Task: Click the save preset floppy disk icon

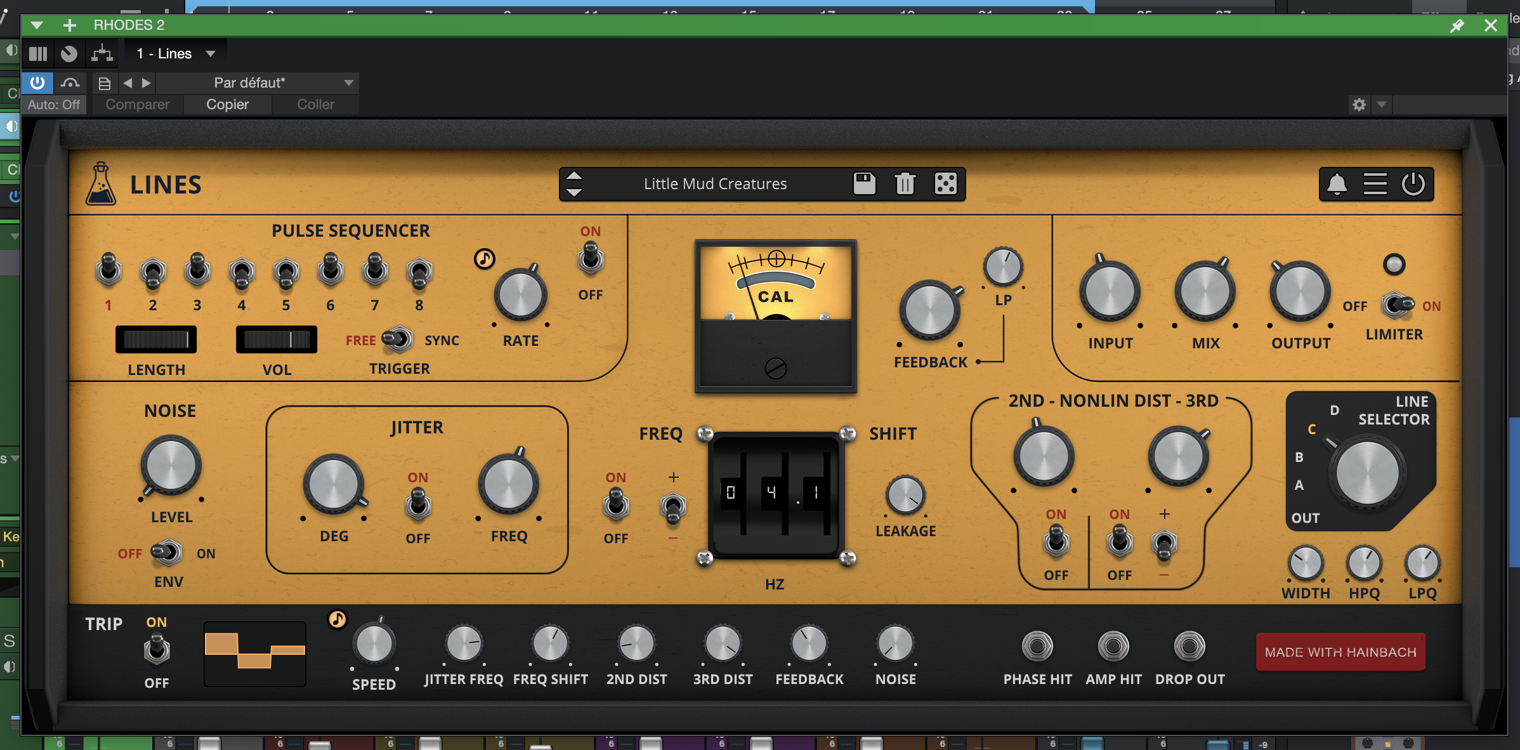Action: pyautogui.click(x=864, y=184)
